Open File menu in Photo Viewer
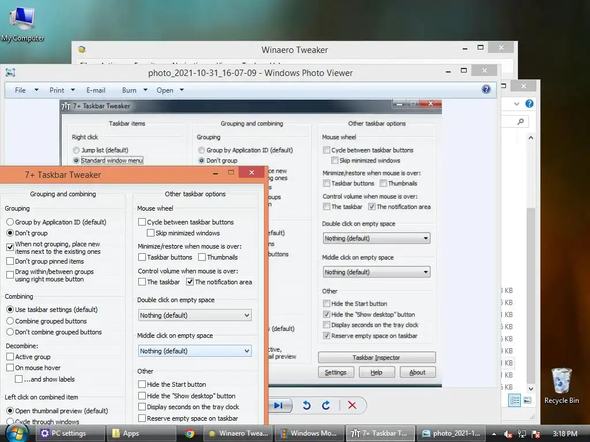This screenshot has width=590, height=442. [x=20, y=90]
